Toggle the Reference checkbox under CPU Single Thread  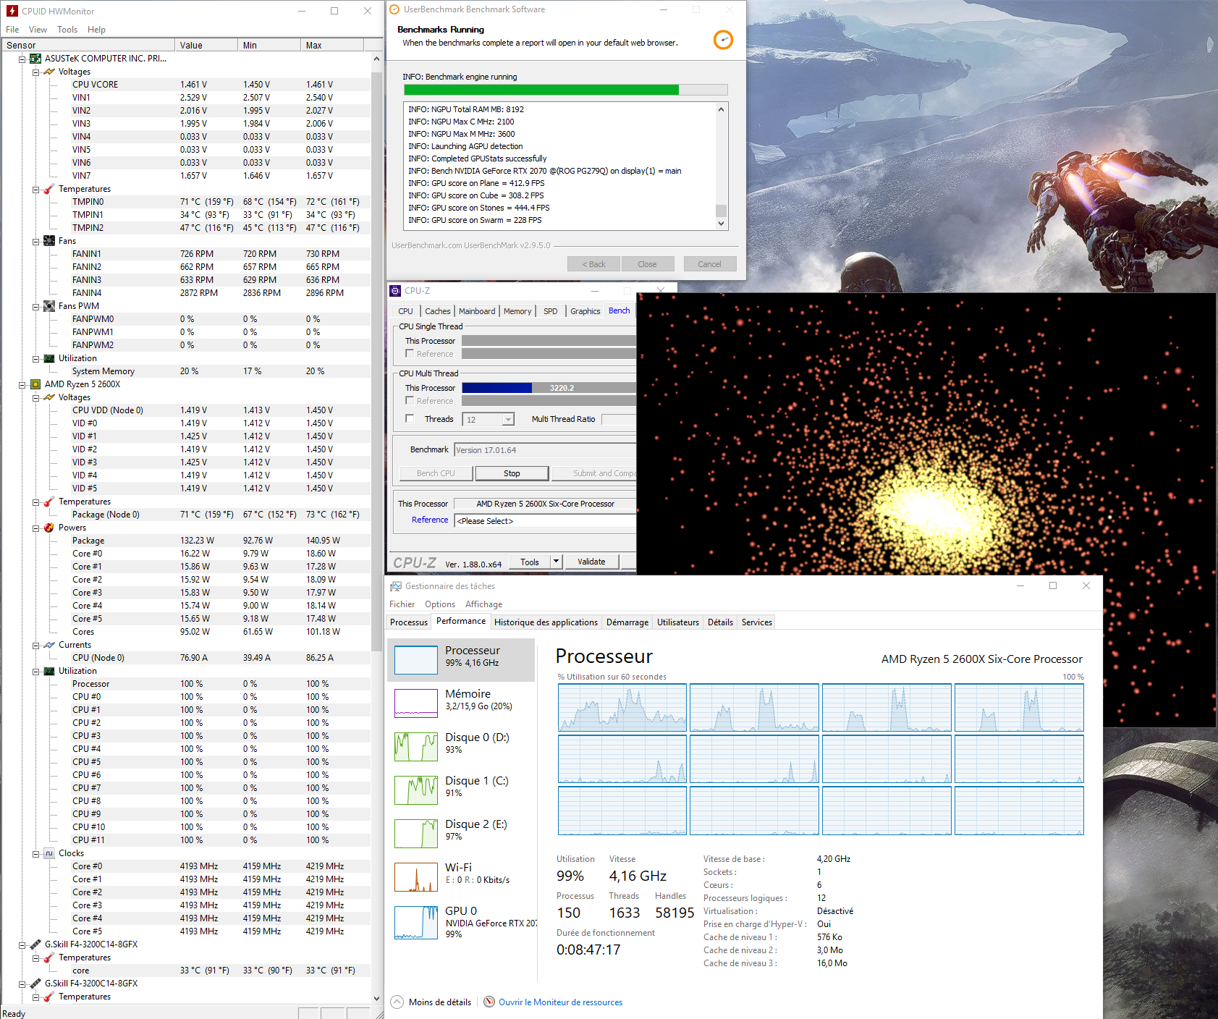410,354
